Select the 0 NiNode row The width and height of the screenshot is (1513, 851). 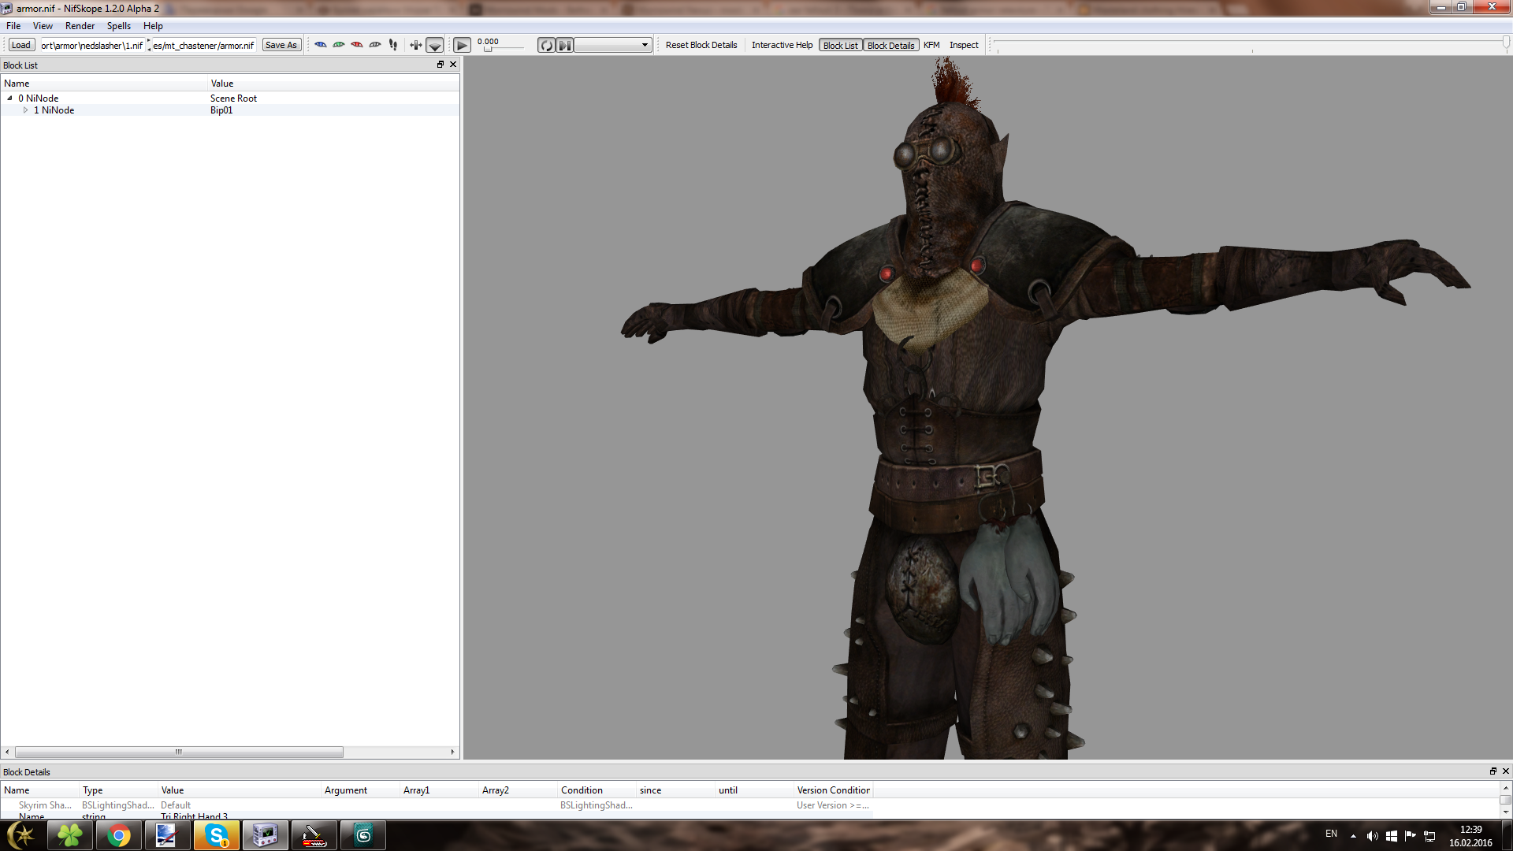230,98
